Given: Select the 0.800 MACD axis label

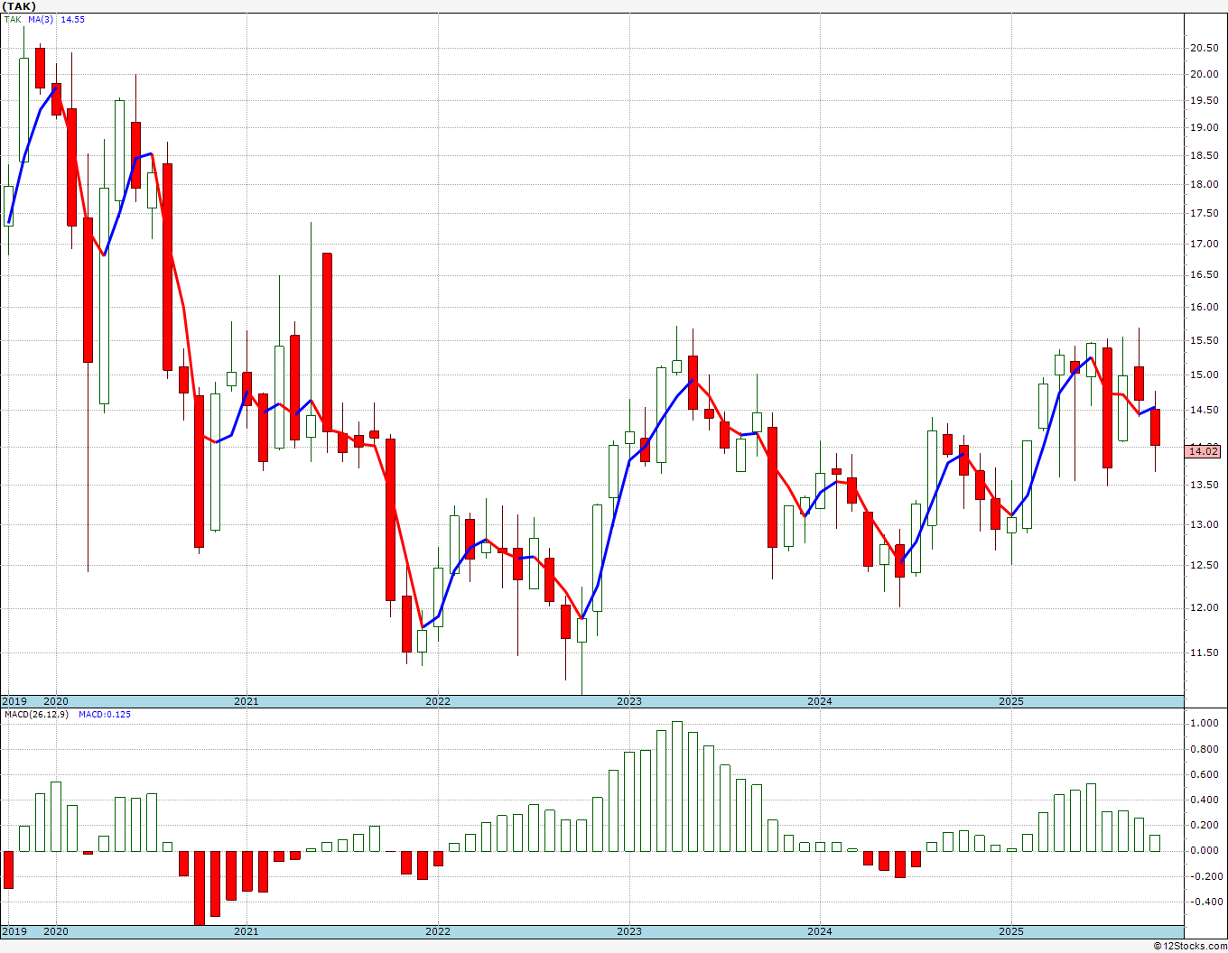Looking at the screenshot, I should point(1203,749).
